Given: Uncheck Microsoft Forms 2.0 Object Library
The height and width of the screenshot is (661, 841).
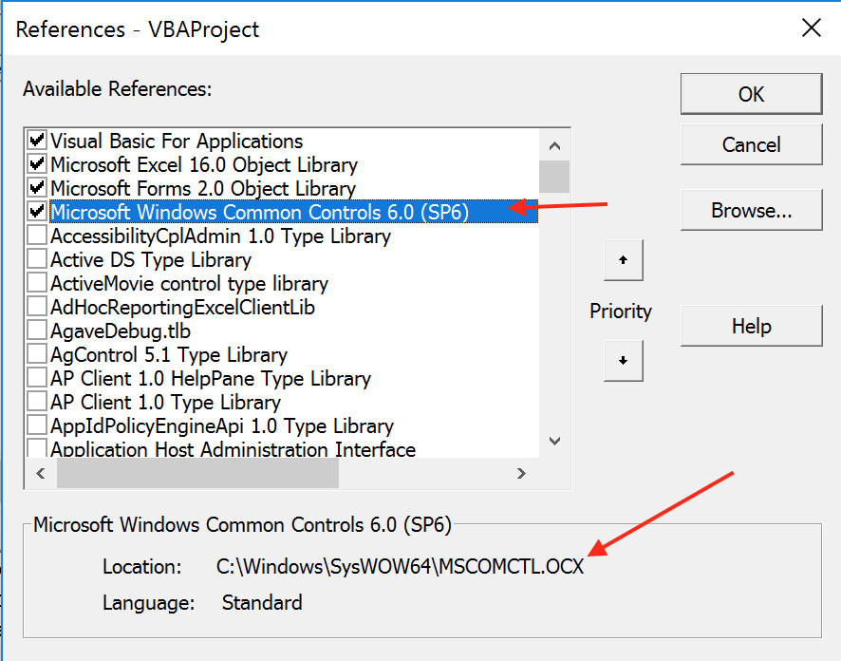Looking at the screenshot, I should [36, 188].
